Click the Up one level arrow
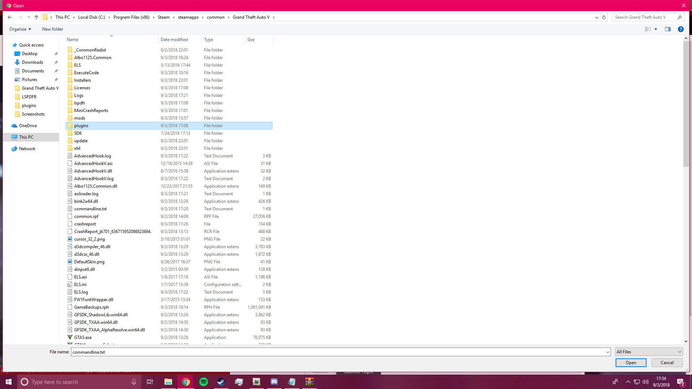Image resolution: width=692 pixels, height=389 pixels. [x=36, y=17]
